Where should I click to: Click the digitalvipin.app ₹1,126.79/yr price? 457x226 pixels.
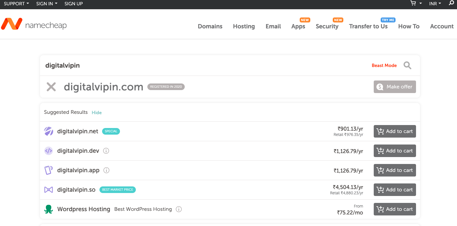(348, 171)
